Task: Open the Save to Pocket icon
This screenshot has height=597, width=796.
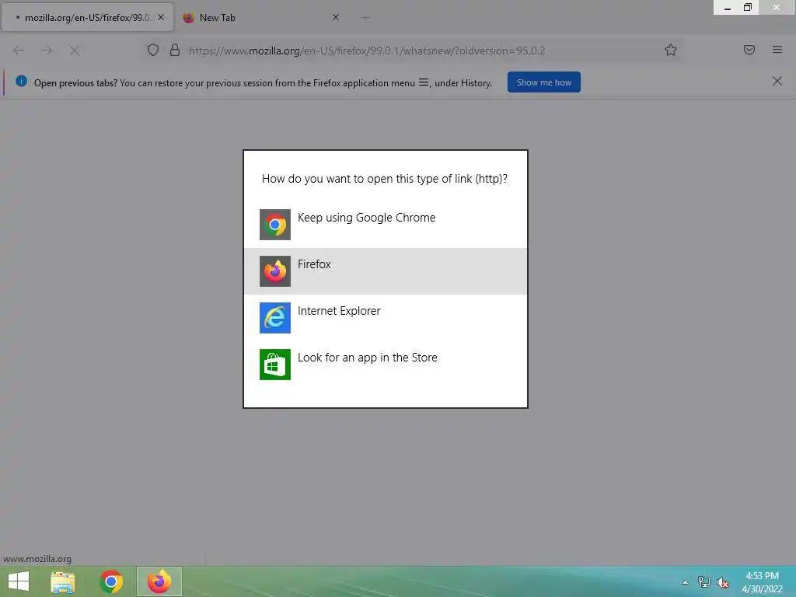Action: 749,50
